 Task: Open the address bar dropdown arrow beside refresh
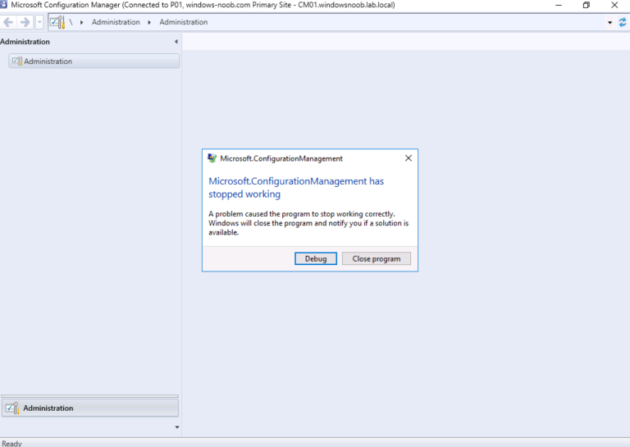(610, 22)
